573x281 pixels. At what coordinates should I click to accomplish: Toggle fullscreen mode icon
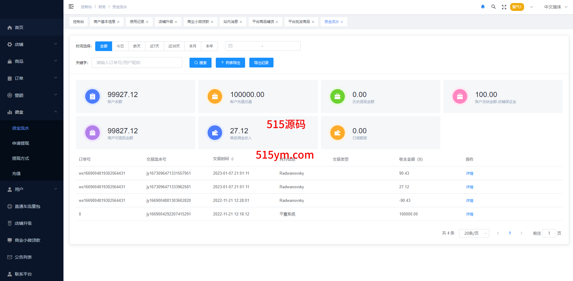504,7
